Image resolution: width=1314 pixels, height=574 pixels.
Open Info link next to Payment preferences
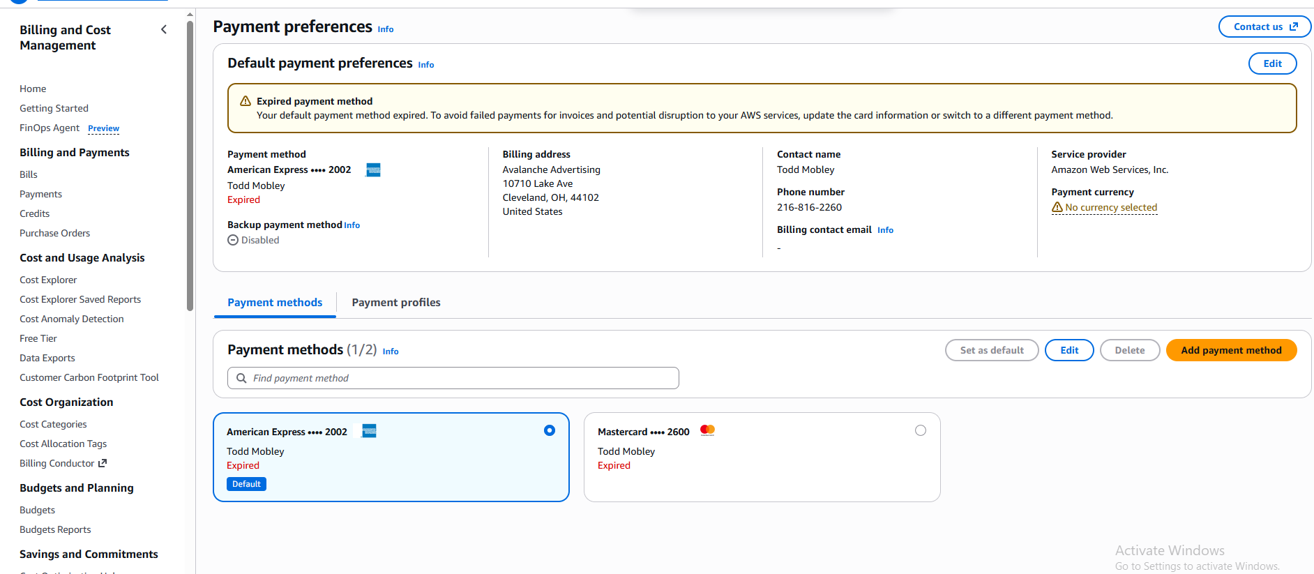pyautogui.click(x=386, y=29)
